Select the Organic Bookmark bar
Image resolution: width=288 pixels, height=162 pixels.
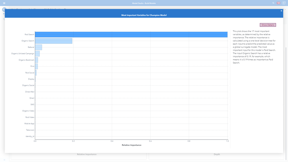[37, 60]
